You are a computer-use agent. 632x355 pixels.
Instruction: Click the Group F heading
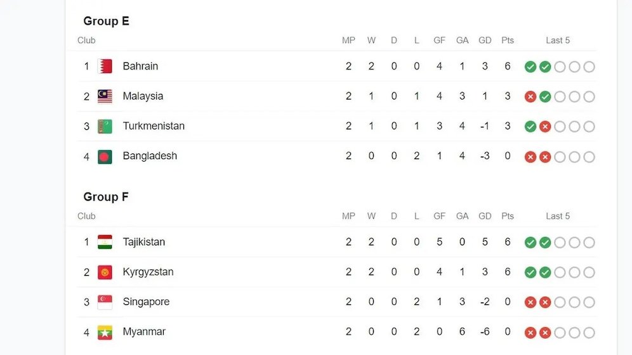click(x=105, y=197)
